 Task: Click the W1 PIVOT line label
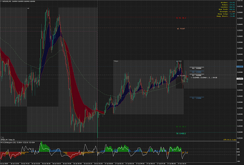click(181, 29)
